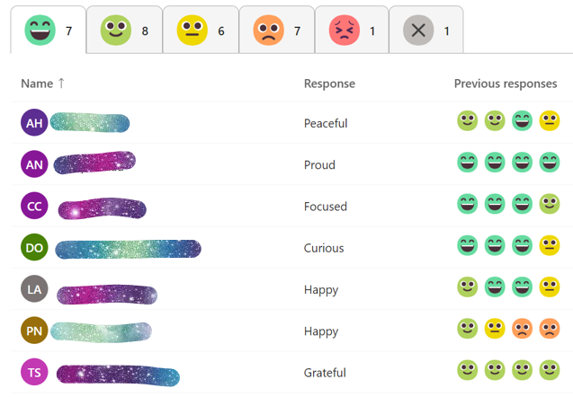The width and height of the screenshot is (573, 397).
Task: Sort the list by the Name column header
Action: [x=37, y=84]
